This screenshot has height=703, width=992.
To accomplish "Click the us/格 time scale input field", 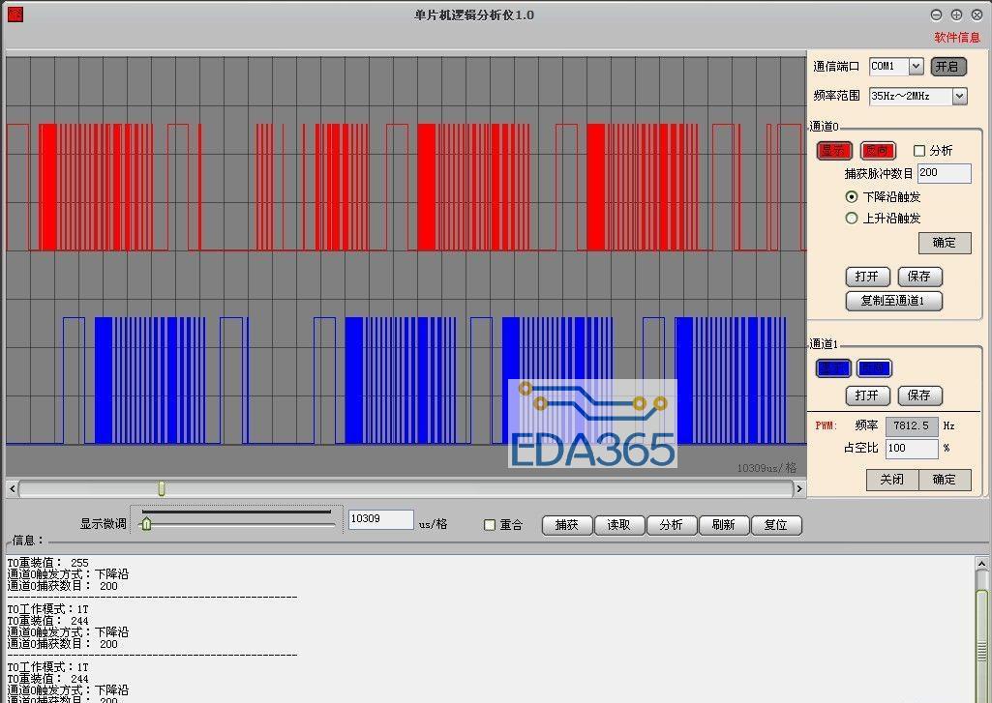I will click(x=381, y=519).
